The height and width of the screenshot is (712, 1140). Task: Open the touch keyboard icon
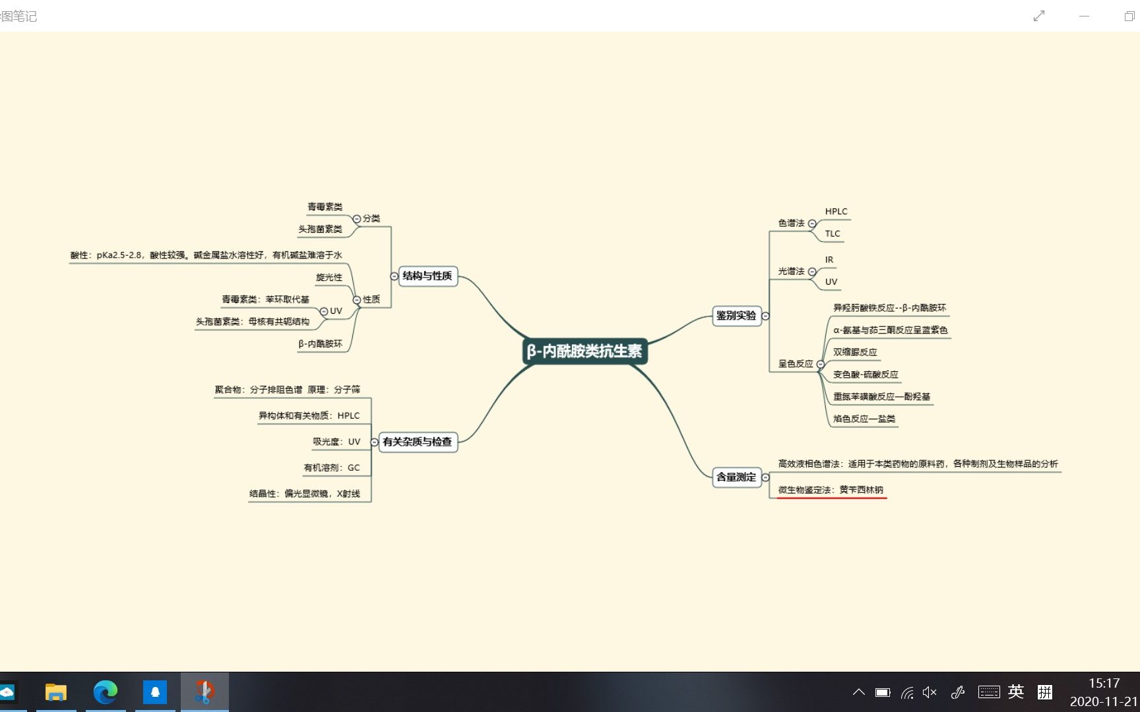point(989,692)
